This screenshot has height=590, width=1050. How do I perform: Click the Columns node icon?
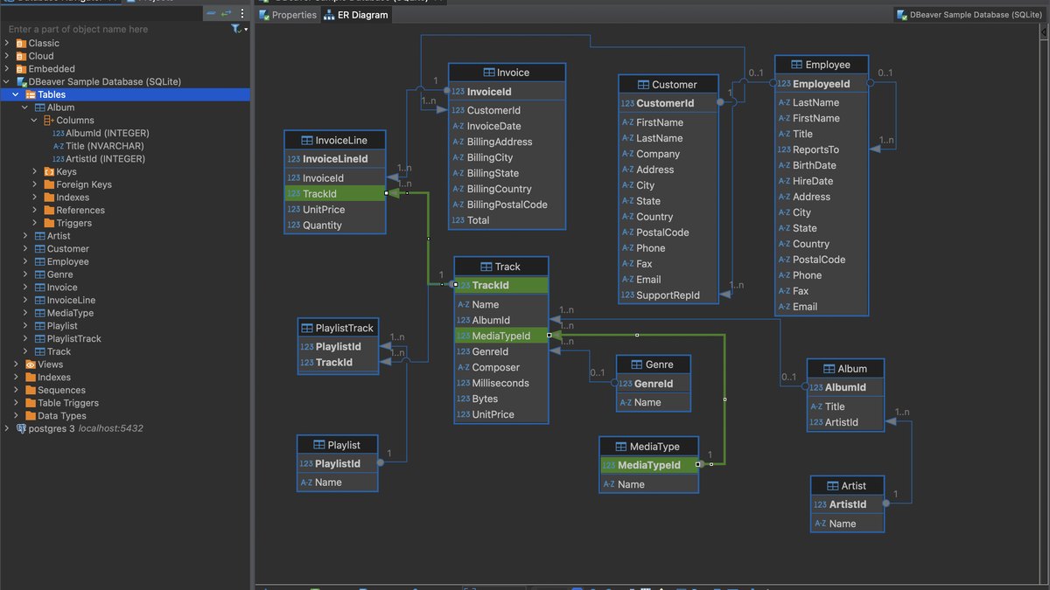click(x=49, y=121)
